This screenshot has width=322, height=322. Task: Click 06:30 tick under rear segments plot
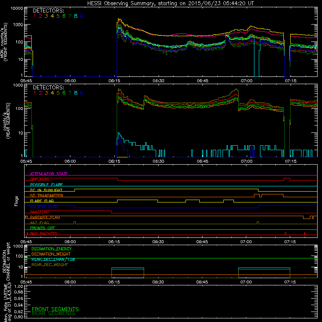coord(158,161)
